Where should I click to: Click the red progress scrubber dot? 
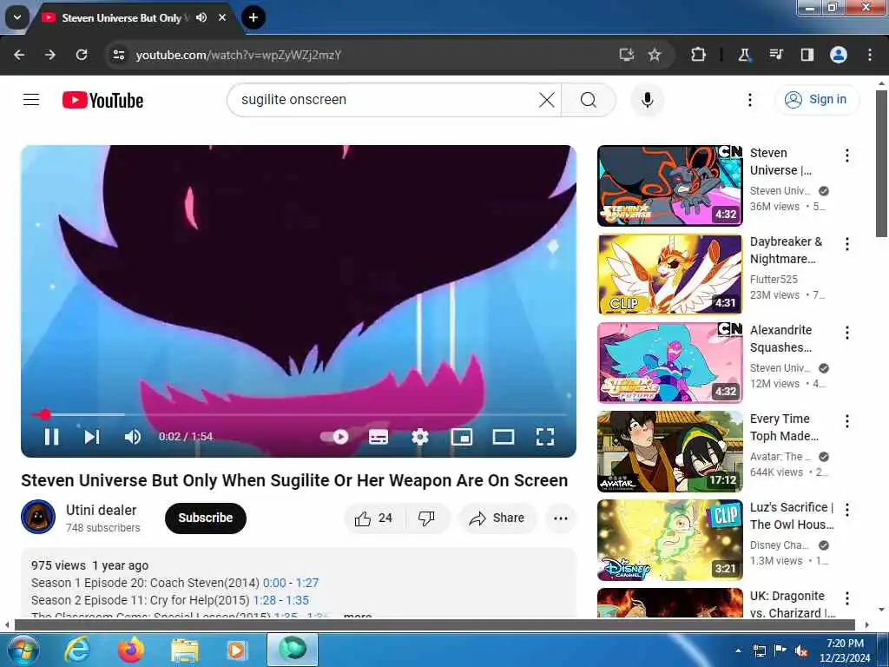pos(45,414)
